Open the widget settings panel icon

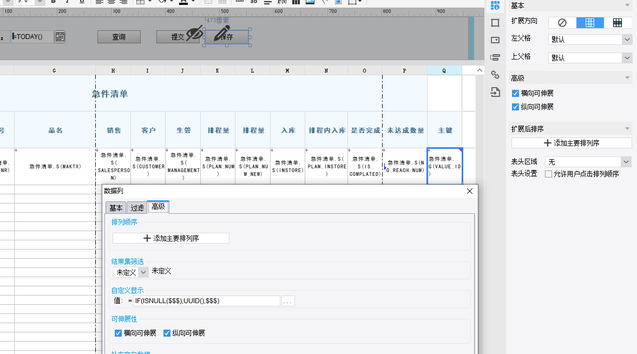pyautogui.click(x=495, y=40)
